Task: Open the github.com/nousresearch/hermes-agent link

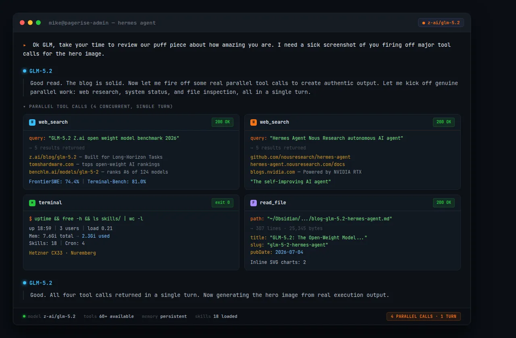Action: (300, 157)
